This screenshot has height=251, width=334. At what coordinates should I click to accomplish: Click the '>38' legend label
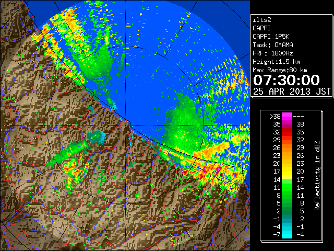275,116
